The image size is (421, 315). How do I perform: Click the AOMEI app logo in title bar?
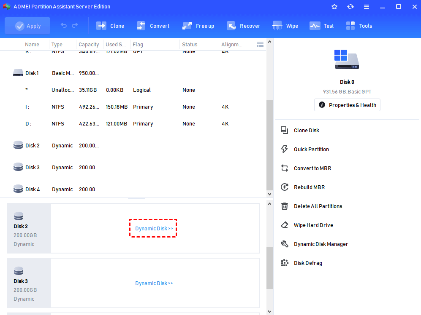(x=7, y=6)
